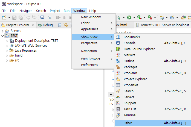Click the Packages view icon
The image size is (191, 127).
click(x=118, y=67)
